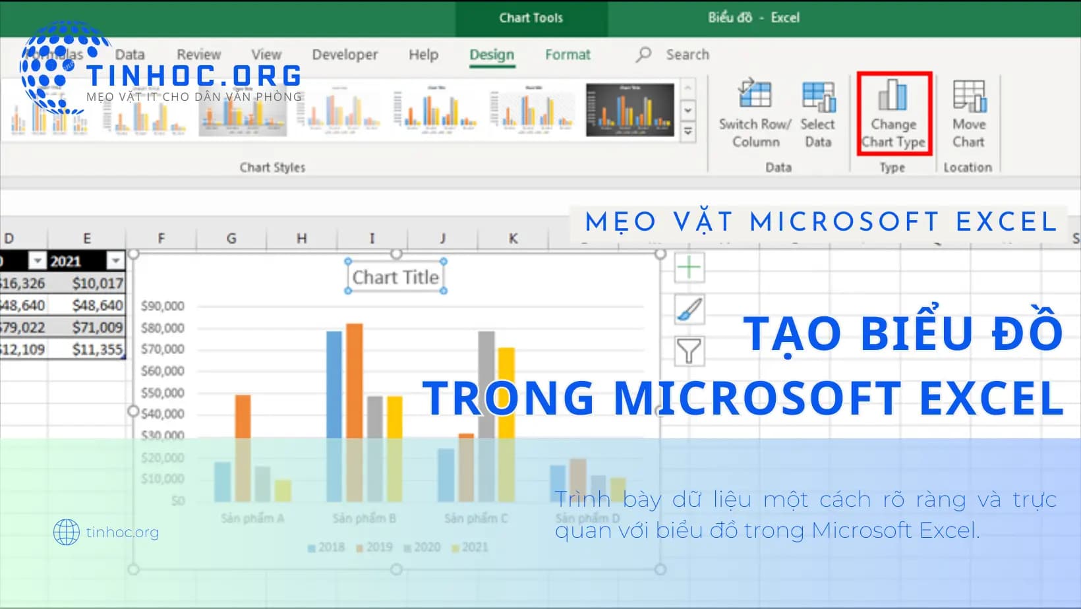
Task: Open the Help tab
Action: pyautogui.click(x=423, y=55)
